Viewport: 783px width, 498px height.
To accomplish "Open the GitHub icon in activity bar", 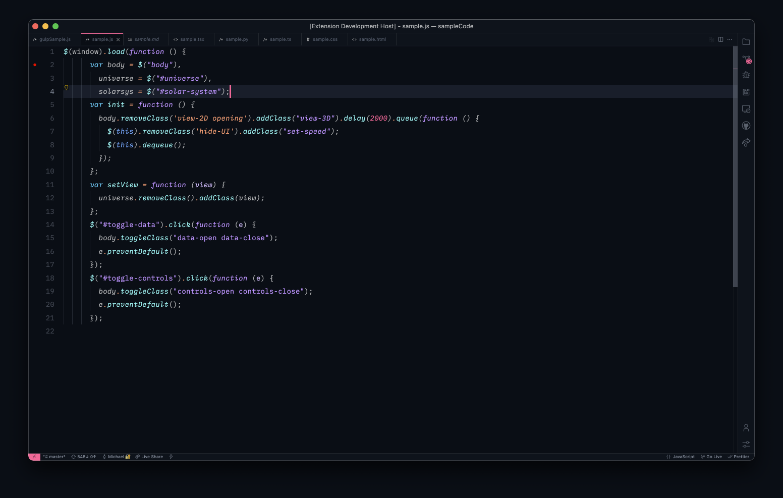I will click(x=746, y=126).
